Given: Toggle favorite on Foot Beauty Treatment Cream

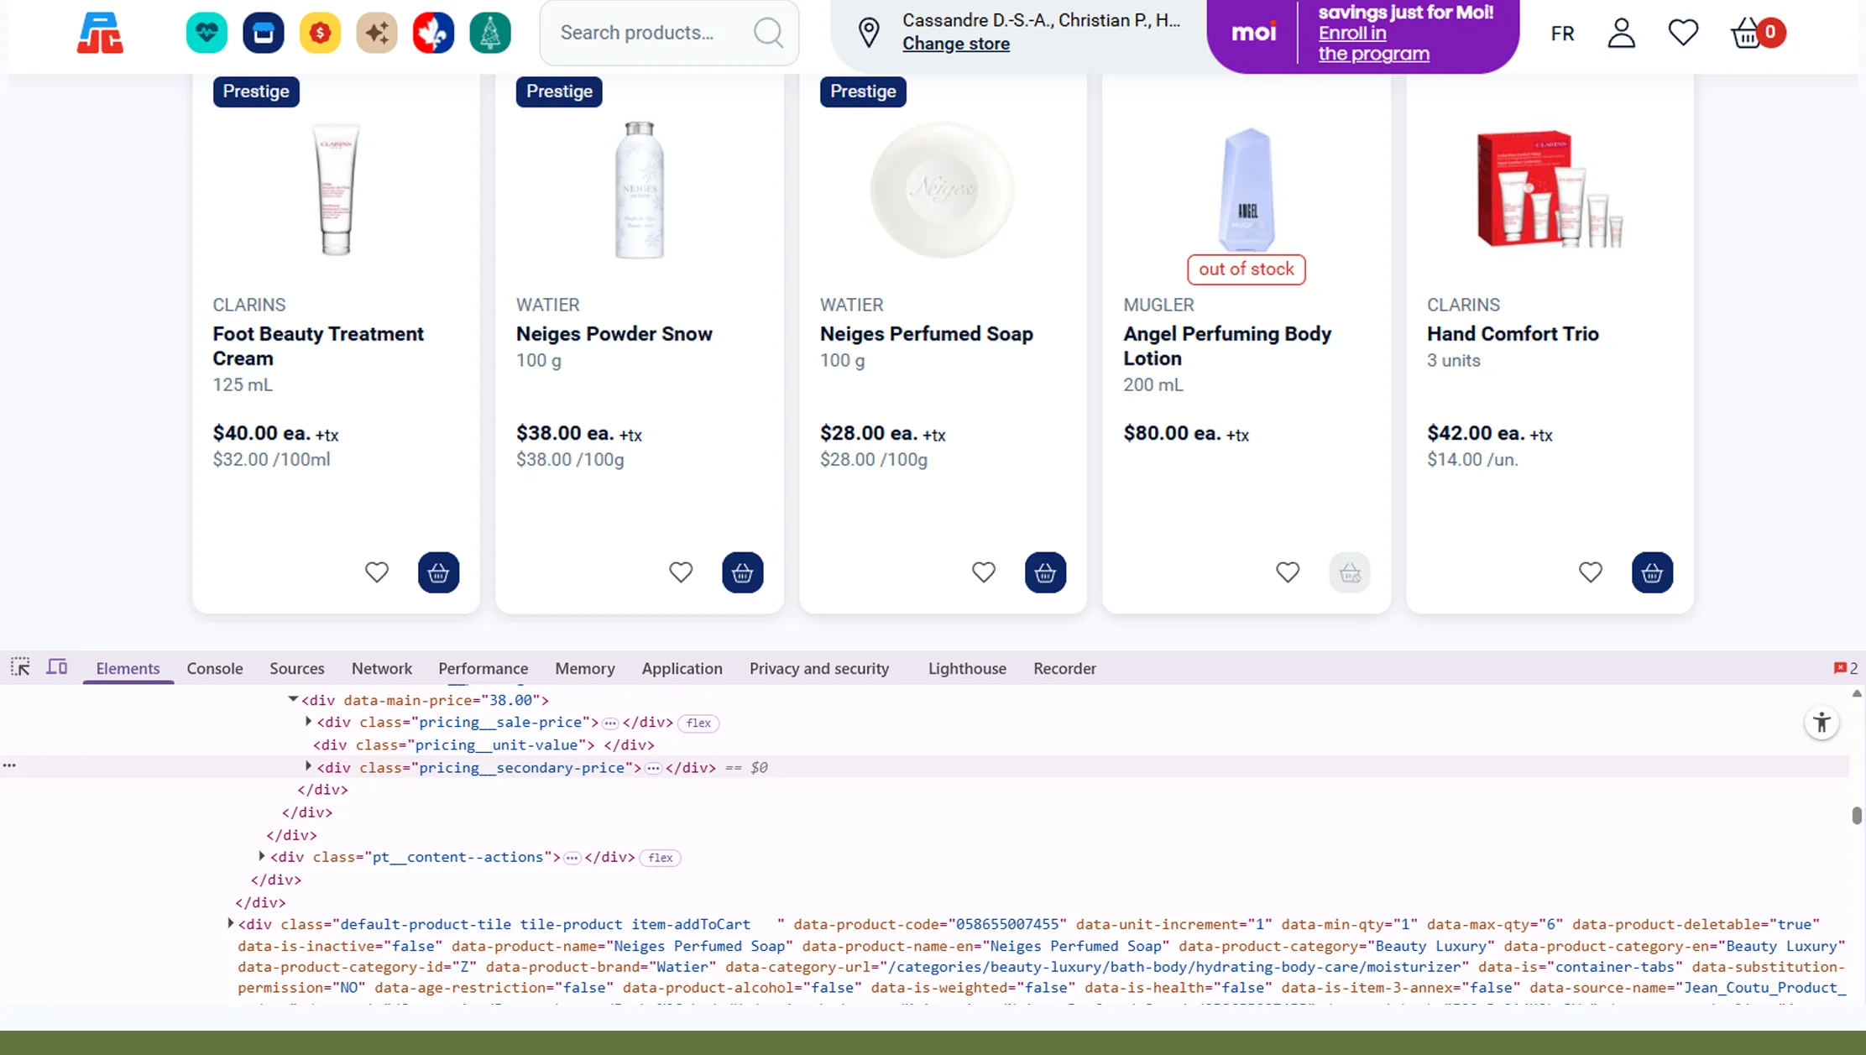Looking at the screenshot, I should (x=377, y=572).
